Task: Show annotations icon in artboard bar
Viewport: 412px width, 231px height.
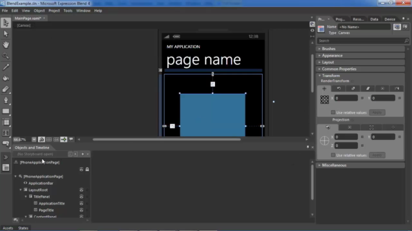Action: [71, 139]
